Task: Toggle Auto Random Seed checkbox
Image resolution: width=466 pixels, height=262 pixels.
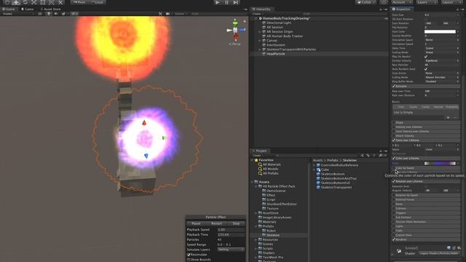Action: [426, 69]
